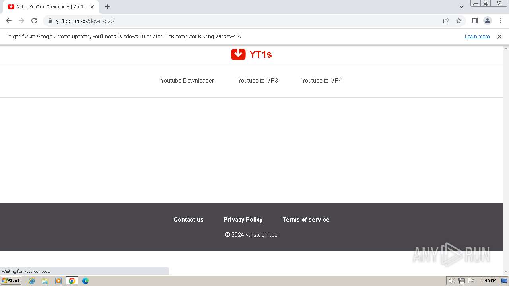Click the YT1s brand name text
509x286 pixels.
pos(260,54)
